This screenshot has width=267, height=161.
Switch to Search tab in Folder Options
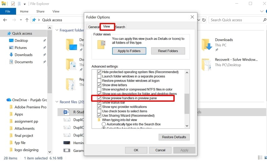point(120,27)
